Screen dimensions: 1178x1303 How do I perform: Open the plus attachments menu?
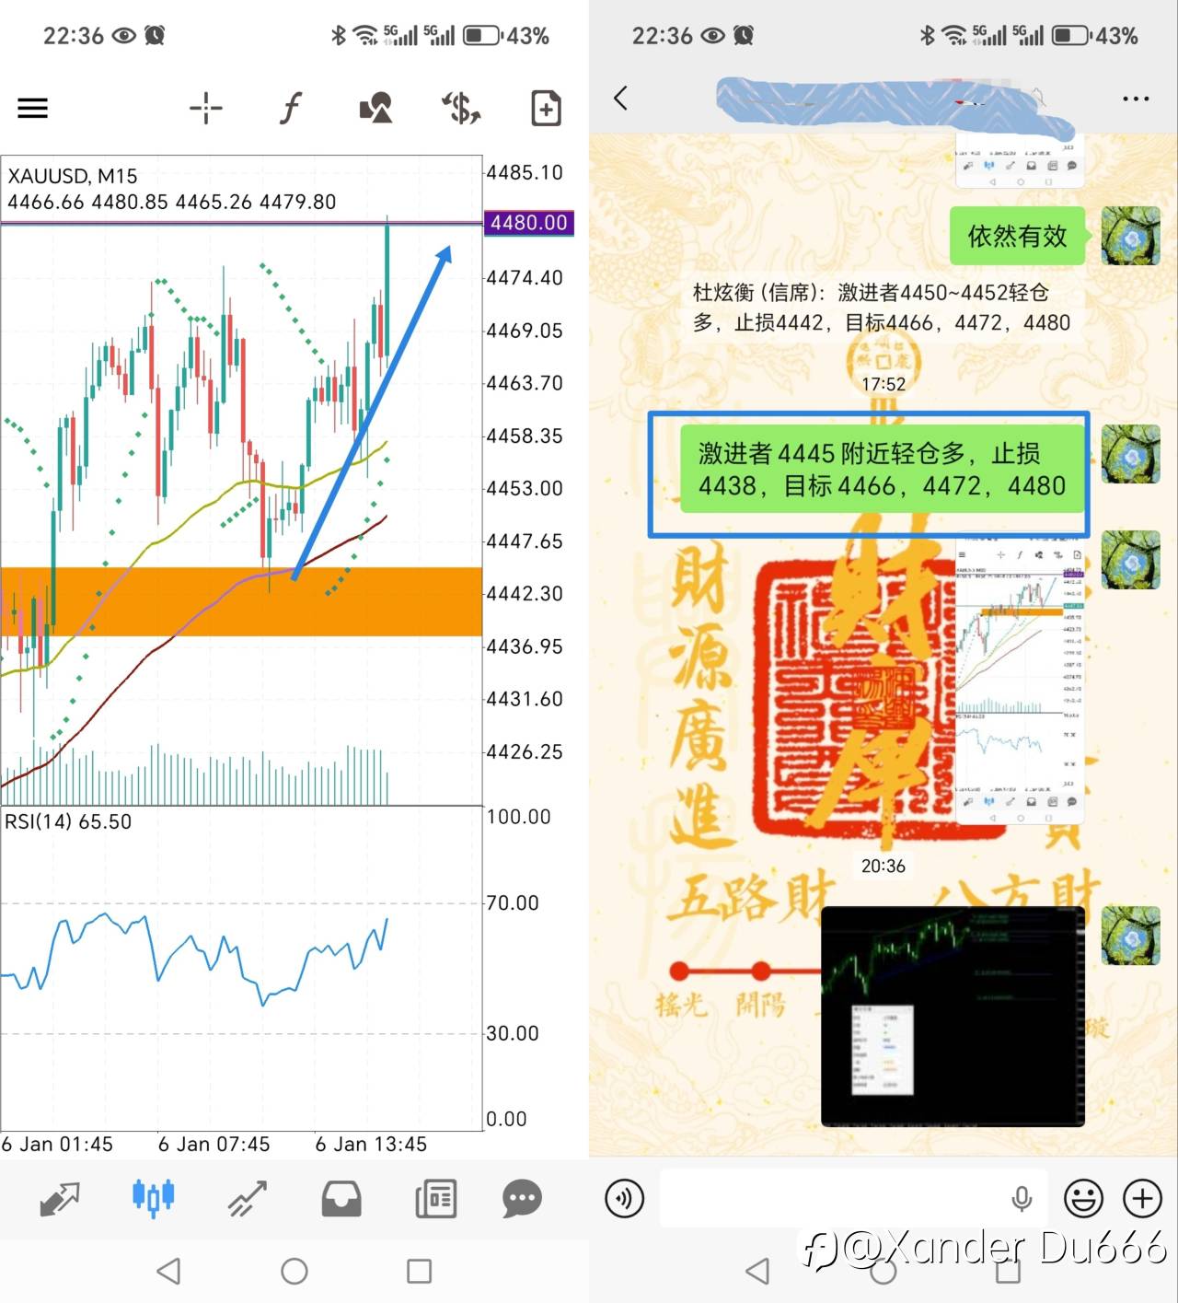pos(1142,1199)
